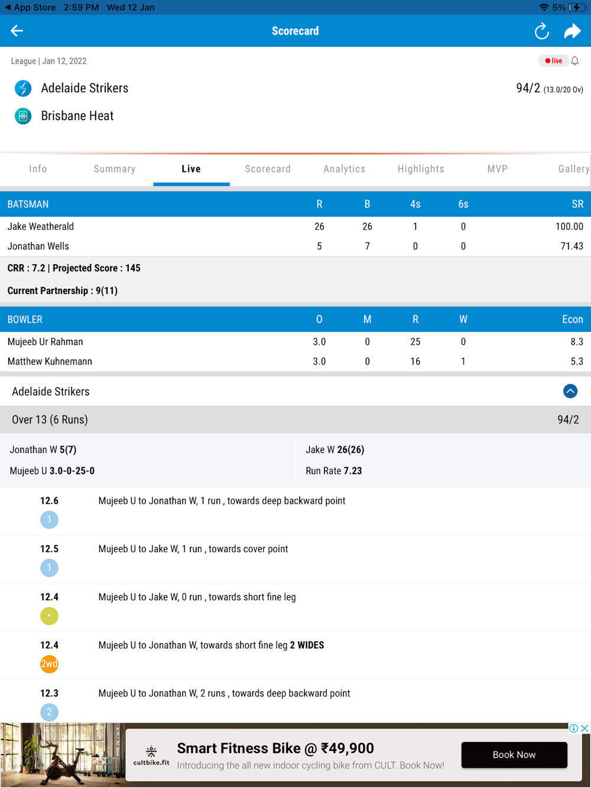
Task: Open Jonathan Wells batsman row
Action: [295, 246]
